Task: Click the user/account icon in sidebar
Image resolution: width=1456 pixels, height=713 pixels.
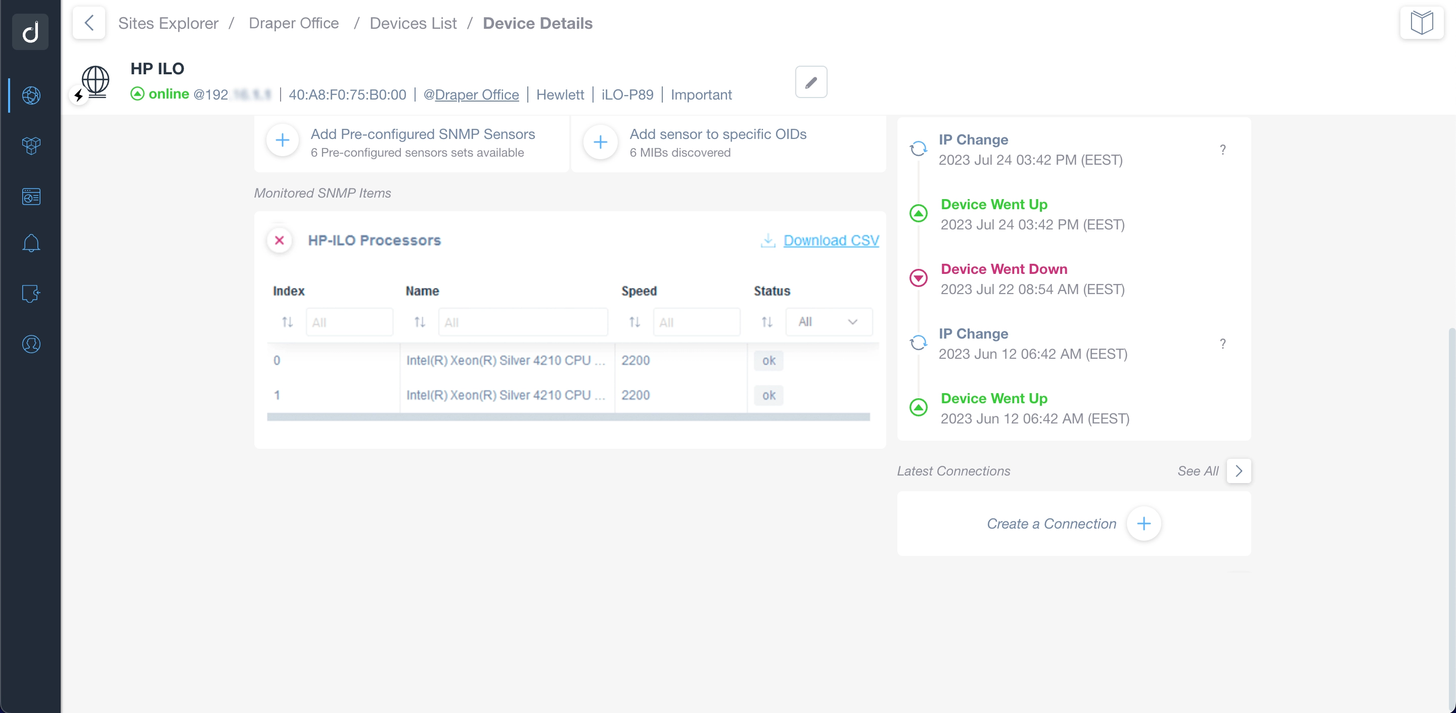Action: click(x=30, y=344)
